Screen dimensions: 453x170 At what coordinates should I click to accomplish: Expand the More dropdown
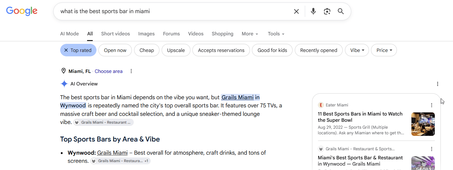coord(250,34)
